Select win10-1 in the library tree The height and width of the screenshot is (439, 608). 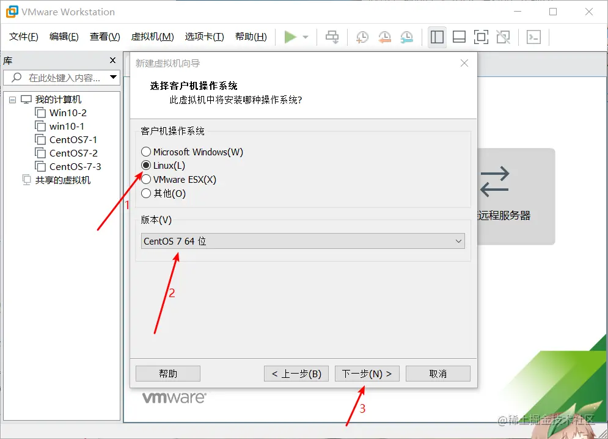point(67,126)
